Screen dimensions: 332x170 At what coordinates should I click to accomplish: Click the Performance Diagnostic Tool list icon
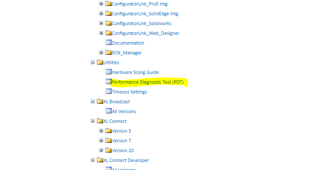pyautogui.click(x=109, y=82)
